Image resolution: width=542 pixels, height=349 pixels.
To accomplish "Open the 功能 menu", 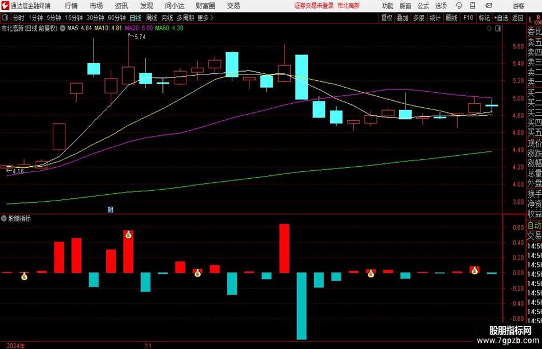I will (388, 6).
